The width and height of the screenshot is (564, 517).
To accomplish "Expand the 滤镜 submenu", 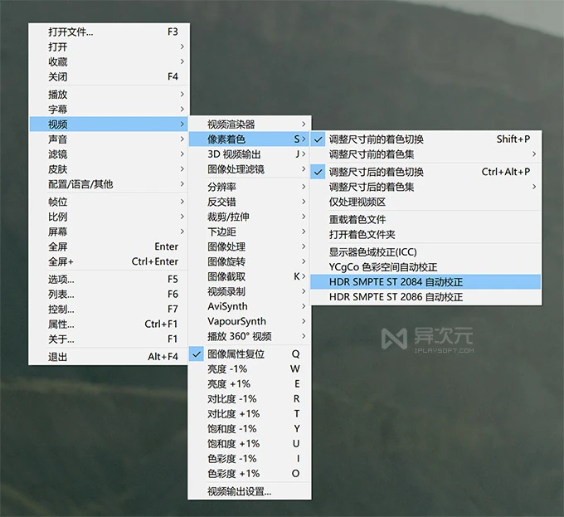I will [109, 154].
